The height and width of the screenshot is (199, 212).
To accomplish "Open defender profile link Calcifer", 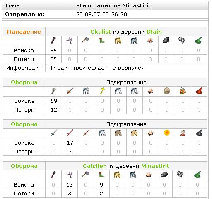I will point(94,166).
